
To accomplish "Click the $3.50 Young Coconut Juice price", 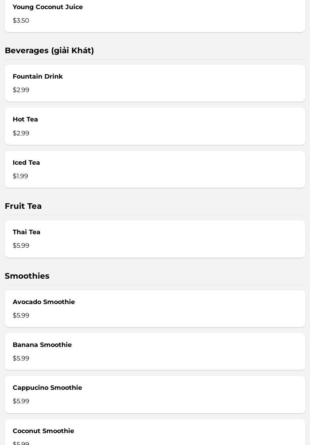I will click(21, 20).
